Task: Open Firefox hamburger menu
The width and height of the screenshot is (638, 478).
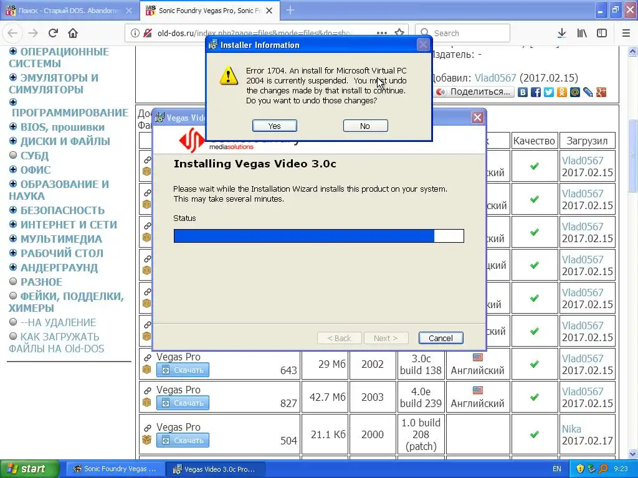Action: click(626, 34)
